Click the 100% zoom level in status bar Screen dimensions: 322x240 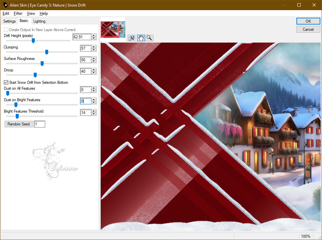306,236
